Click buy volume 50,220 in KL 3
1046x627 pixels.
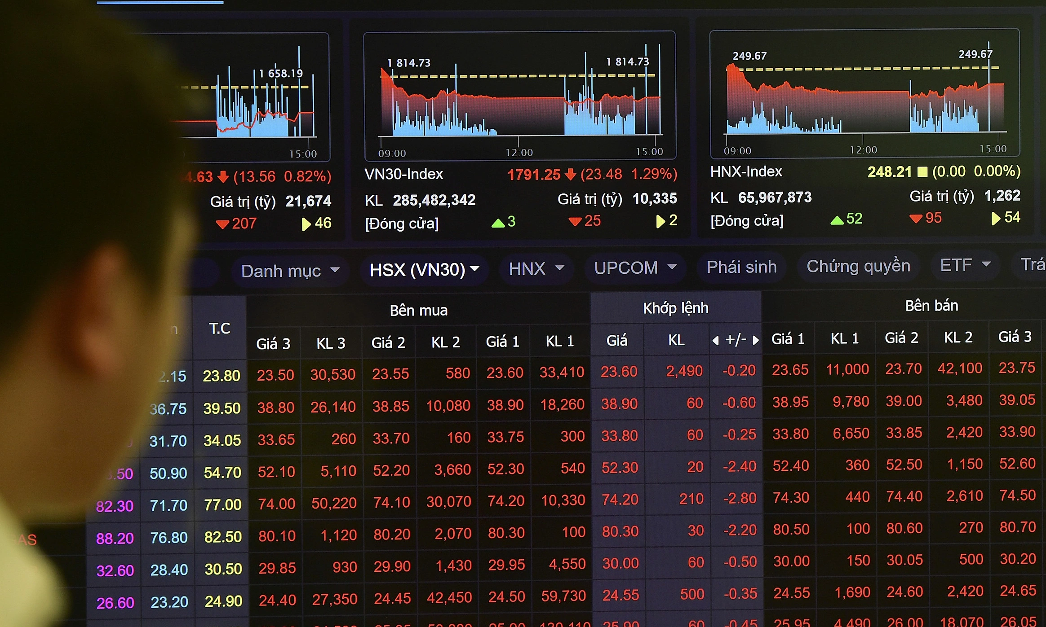click(334, 503)
